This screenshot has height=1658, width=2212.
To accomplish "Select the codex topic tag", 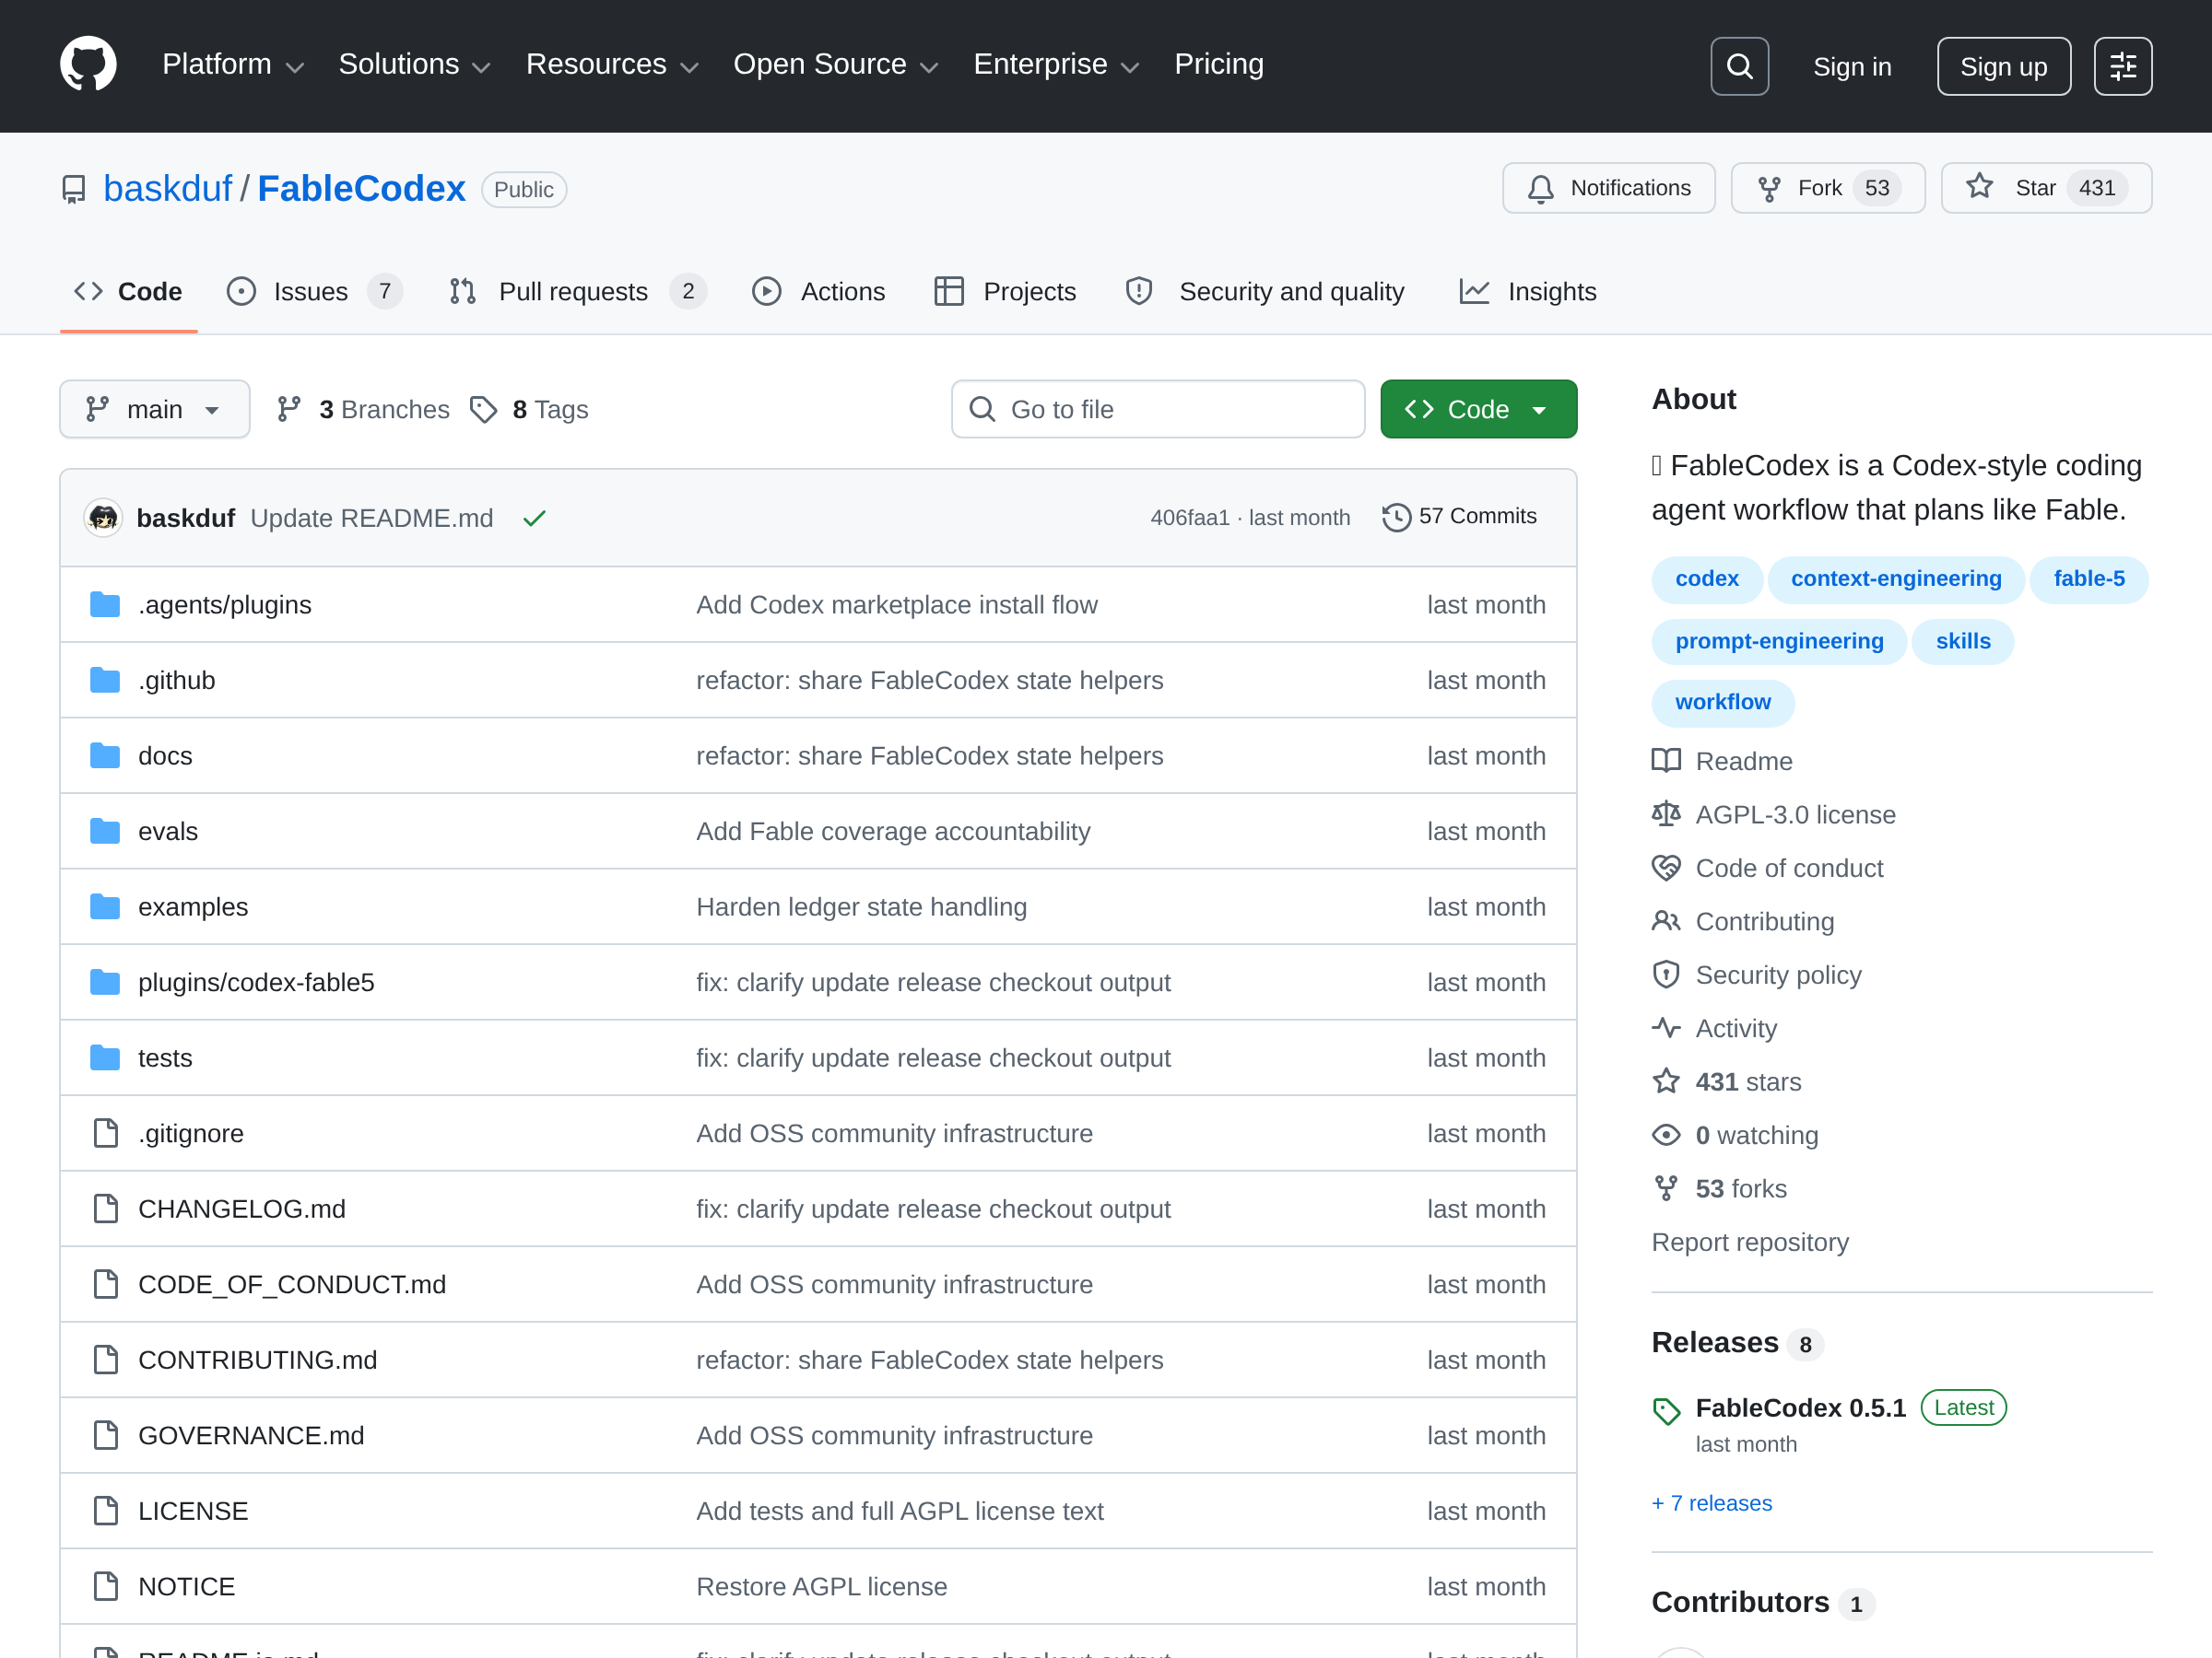I will (1706, 578).
